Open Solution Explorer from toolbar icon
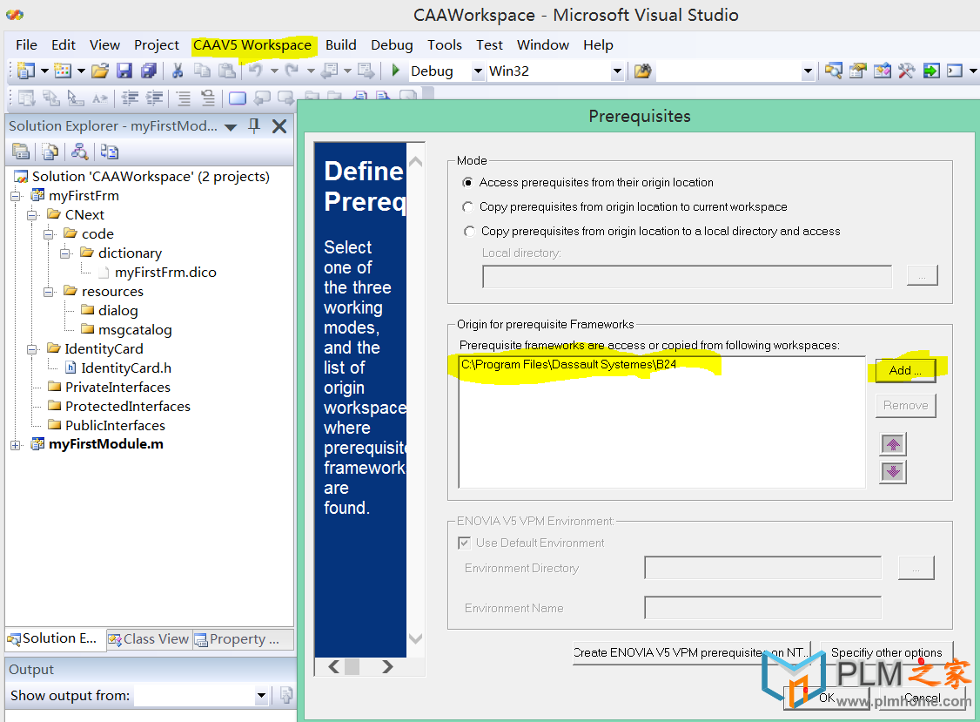This screenshot has height=722, width=980. pos(833,71)
